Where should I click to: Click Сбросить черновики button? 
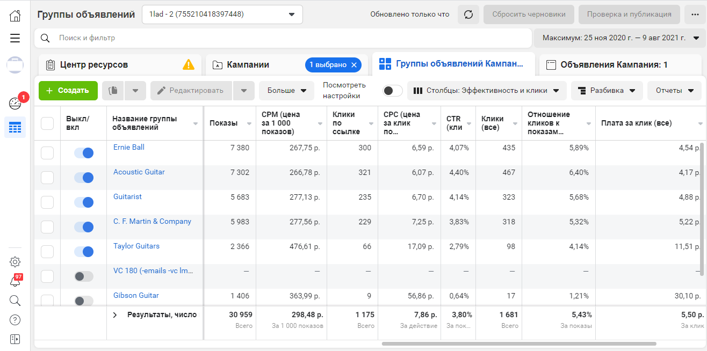click(x=529, y=14)
